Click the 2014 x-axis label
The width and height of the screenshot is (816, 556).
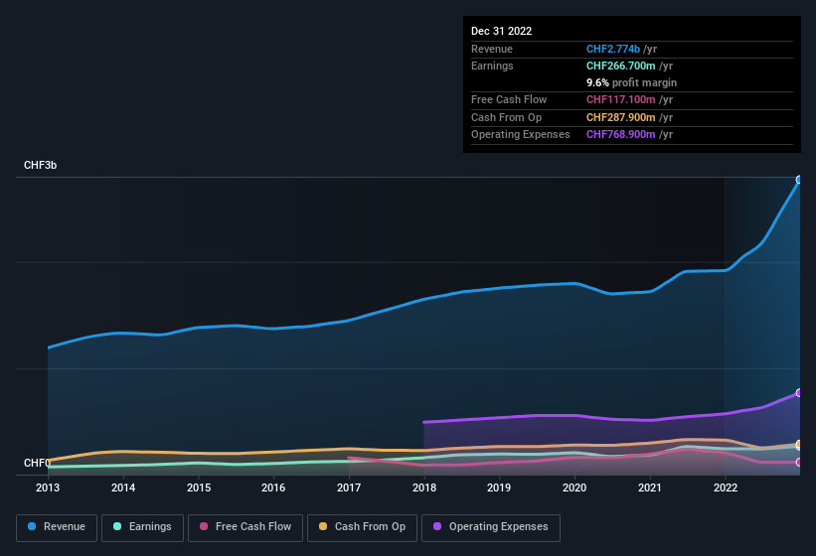click(x=123, y=487)
